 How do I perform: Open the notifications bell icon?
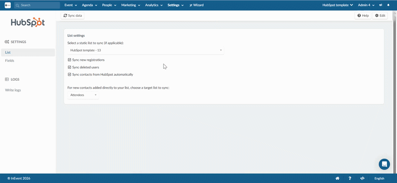pos(389,5)
